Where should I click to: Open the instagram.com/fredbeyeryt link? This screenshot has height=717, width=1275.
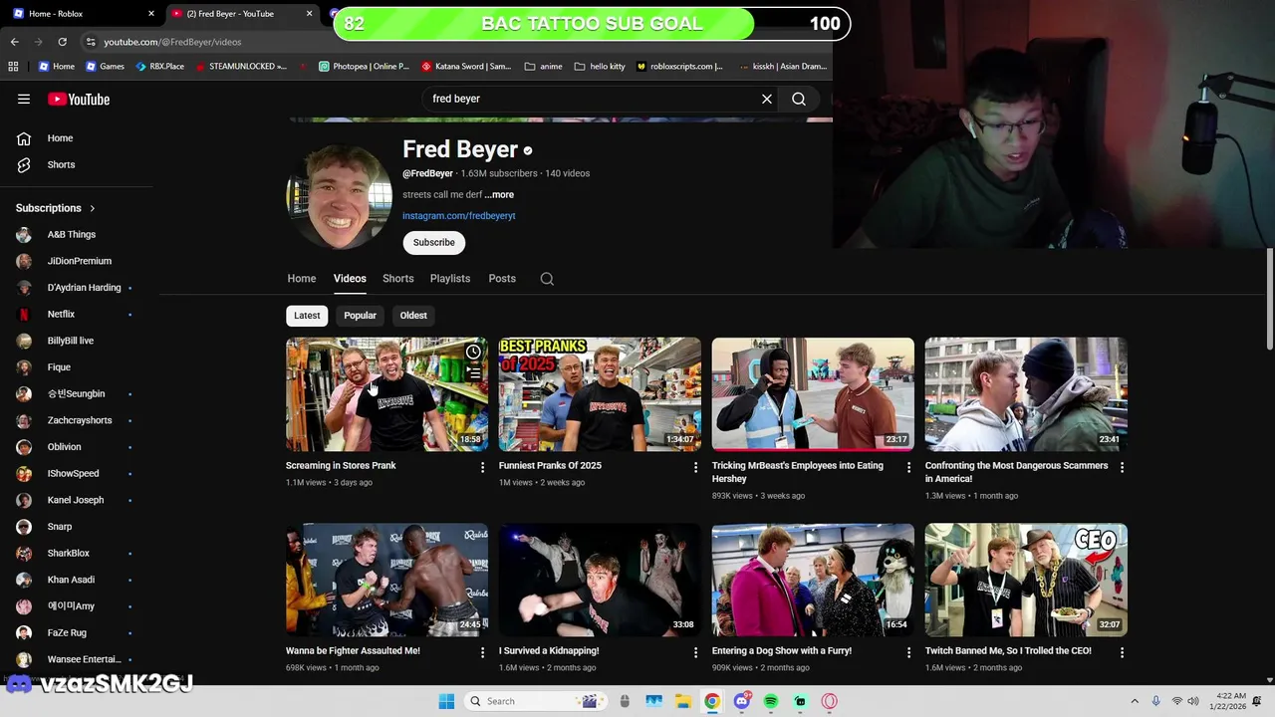click(x=458, y=216)
